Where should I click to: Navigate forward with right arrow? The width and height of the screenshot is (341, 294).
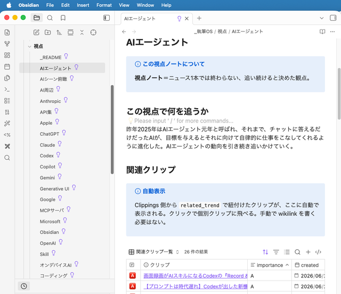(134, 32)
